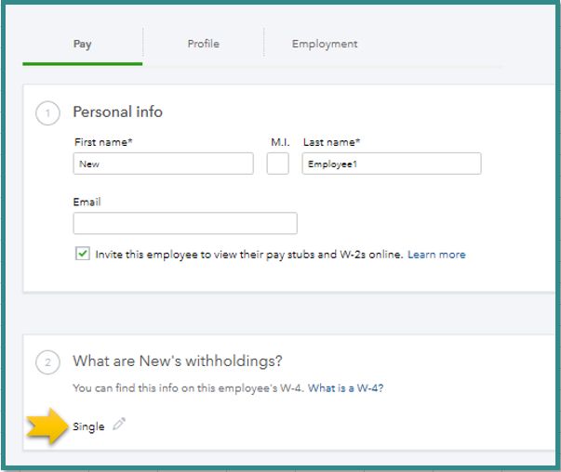This screenshot has width=561, height=472.
Task: Click the "Last name*" field label
Action: click(x=331, y=142)
